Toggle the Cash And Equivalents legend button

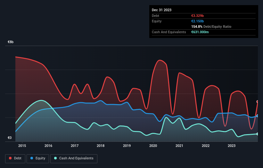coord(74,158)
